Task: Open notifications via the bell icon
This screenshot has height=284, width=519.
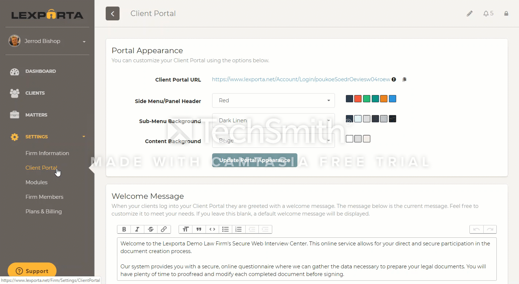Action: [486, 13]
